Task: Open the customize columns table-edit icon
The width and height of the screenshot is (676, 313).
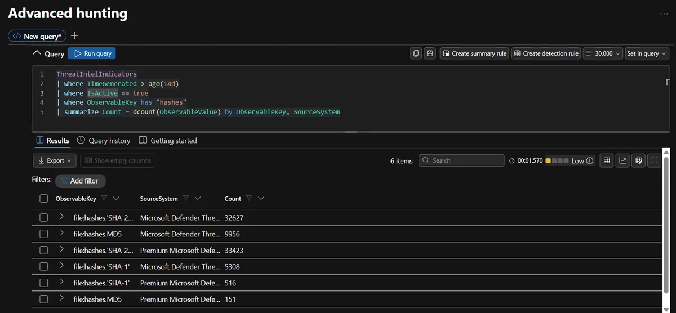Action: 638,160
